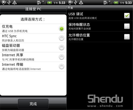The height and width of the screenshot is (110, 133).
Task: Tap the warning triangle icon in left status bar
Action: point(14,2)
